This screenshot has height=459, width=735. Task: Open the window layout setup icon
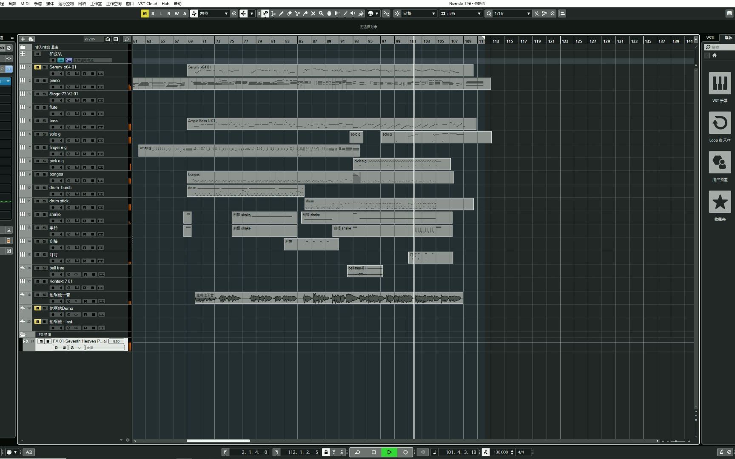(729, 14)
